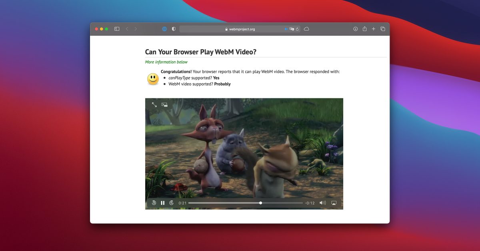Go back with the back arrow
480x251 pixels.
pos(127,29)
